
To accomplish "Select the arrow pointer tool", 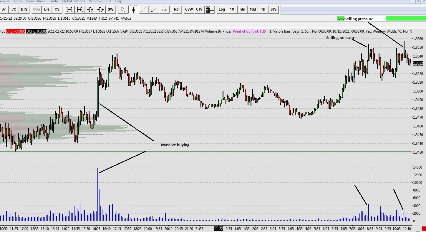I will 123,9.
